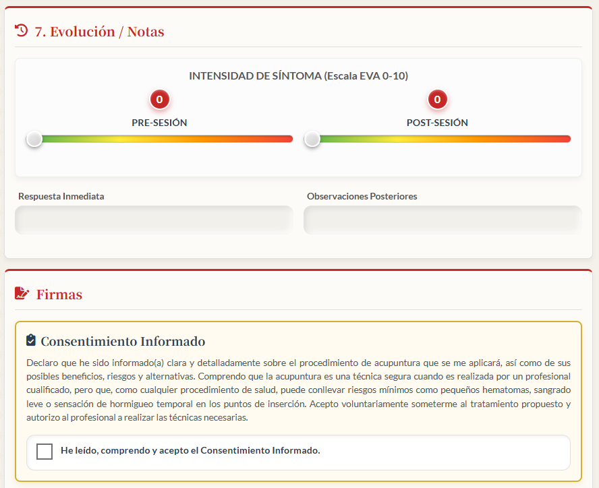
Task: Click the red value badge above PRE-SESIÓN
Action: click(160, 99)
